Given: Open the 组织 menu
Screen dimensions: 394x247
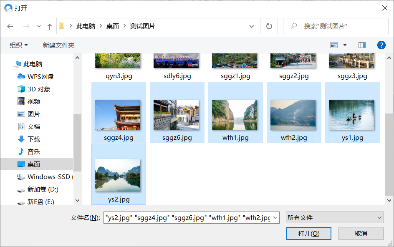Looking at the screenshot, I should coord(19,45).
